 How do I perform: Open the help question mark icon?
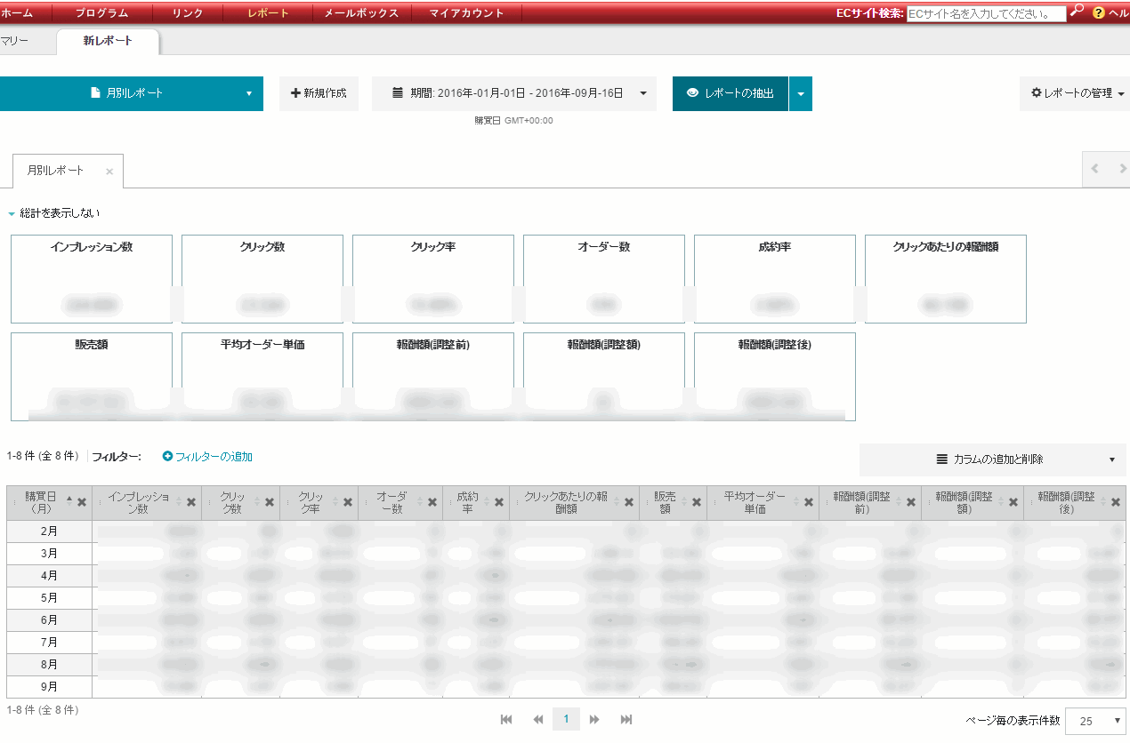[x=1098, y=12]
